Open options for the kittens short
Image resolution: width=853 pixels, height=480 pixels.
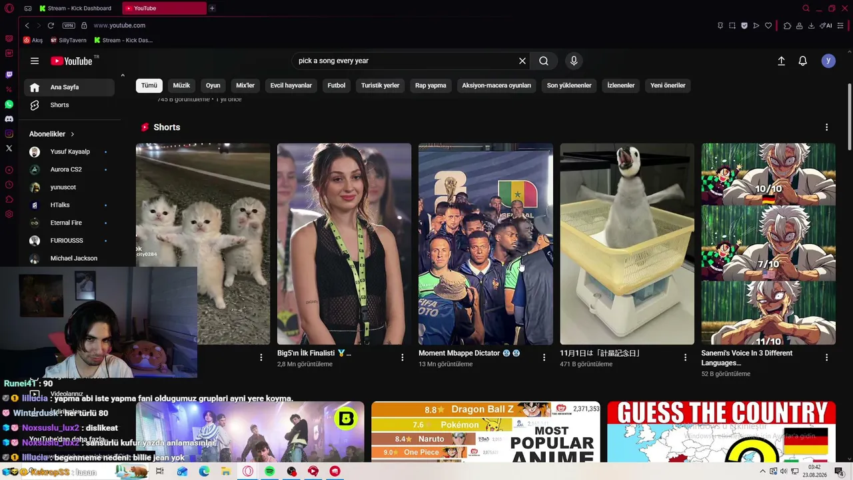tap(261, 357)
